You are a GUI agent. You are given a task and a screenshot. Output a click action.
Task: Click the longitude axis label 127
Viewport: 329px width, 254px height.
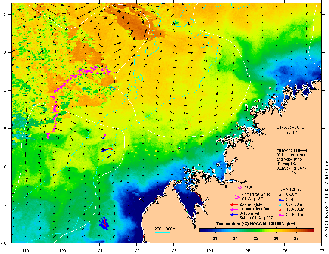pos(321,250)
